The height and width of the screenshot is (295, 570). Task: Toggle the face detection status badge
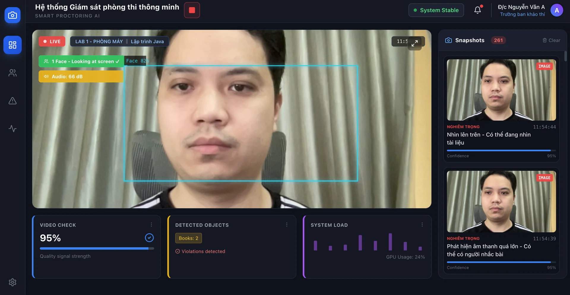(x=81, y=61)
